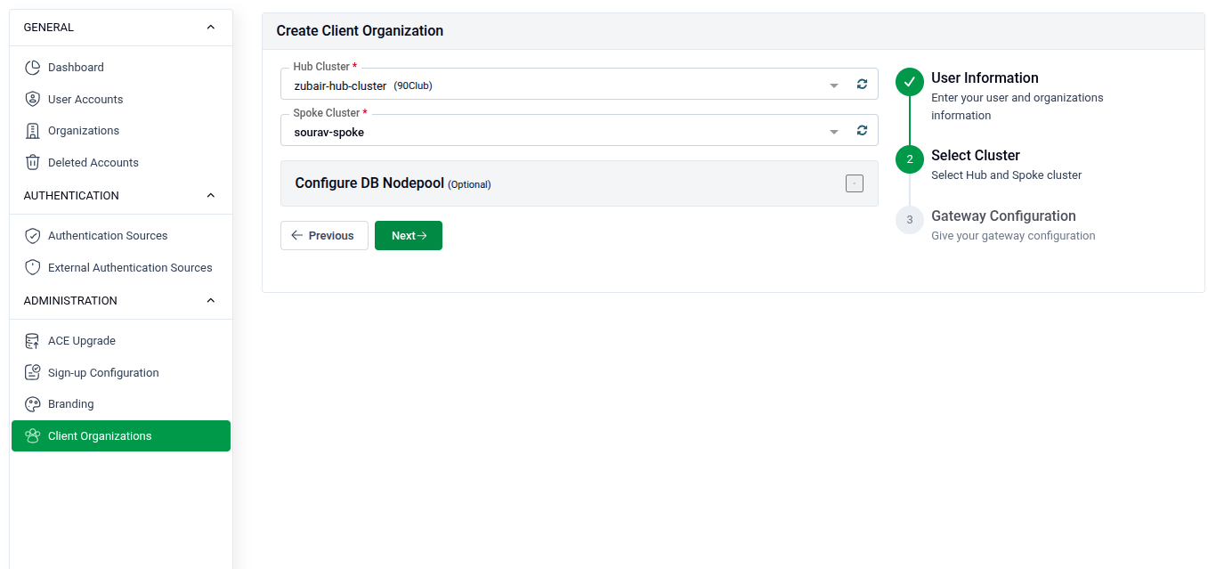This screenshot has width=1208, height=569.
Task: Select Authentication Sources in sidebar
Action: tap(32, 235)
